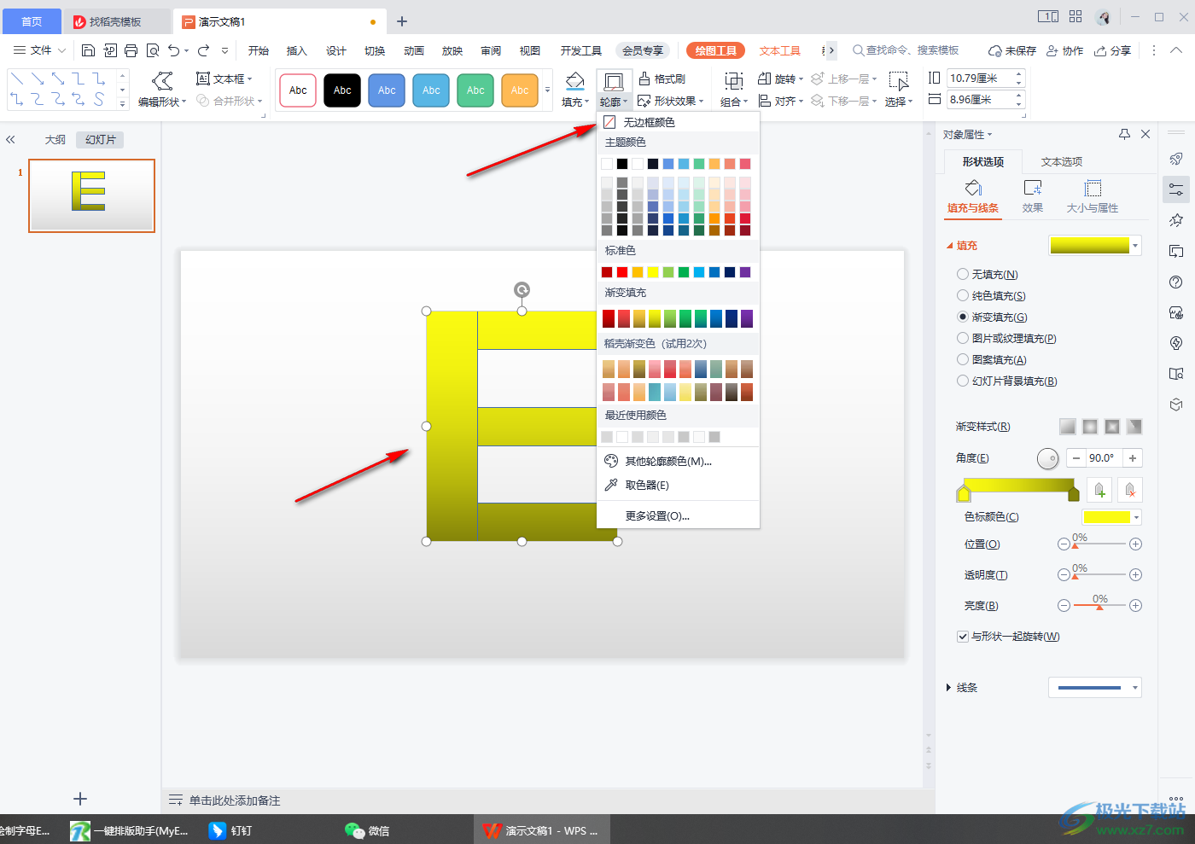Click the Outline (轮廓) icon
The width and height of the screenshot is (1195, 844).
pos(613,82)
